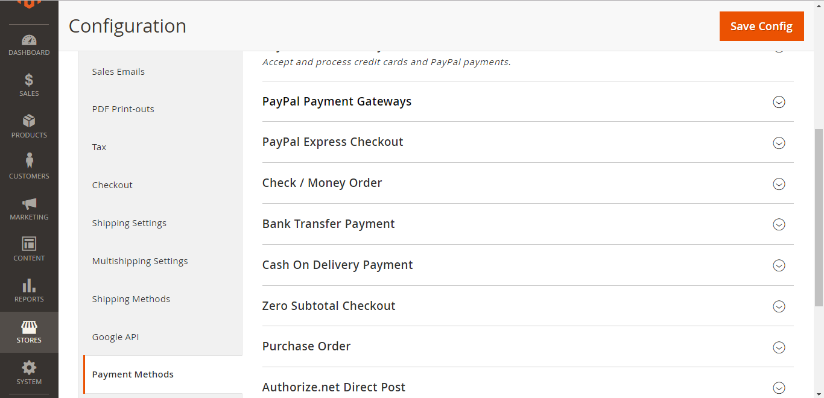Expand Zero Subtotal Checkout chevron
Screen dimensions: 824x398
(x=779, y=306)
